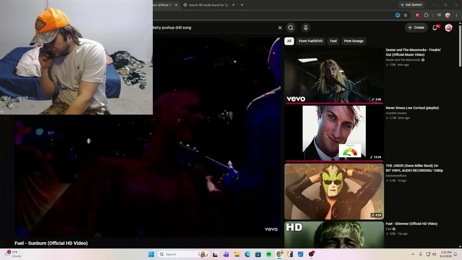Viewport: 462px width, 260px height.
Task: Click The Joker album thumbnail
Action: point(334,191)
